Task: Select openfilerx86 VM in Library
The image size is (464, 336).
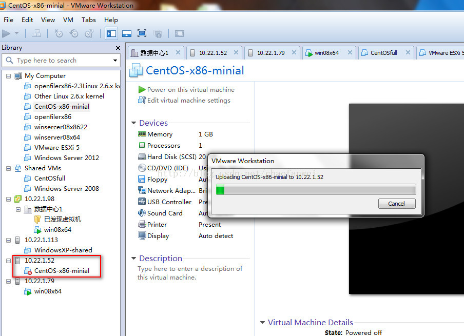Action: [x=48, y=117]
